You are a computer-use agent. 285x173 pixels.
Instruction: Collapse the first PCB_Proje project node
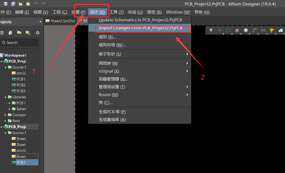pyautogui.click(x=1, y=61)
